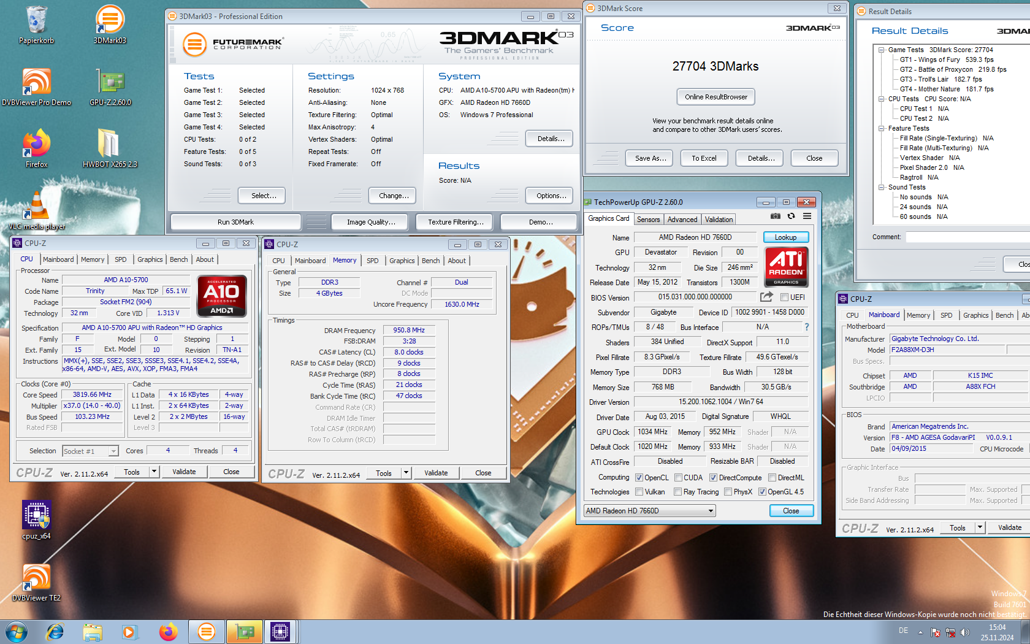This screenshot has height=644, width=1030.
Task: Select the cpuz_x64 desktop icon
Action: pyautogui.click(x=36, y=520)
